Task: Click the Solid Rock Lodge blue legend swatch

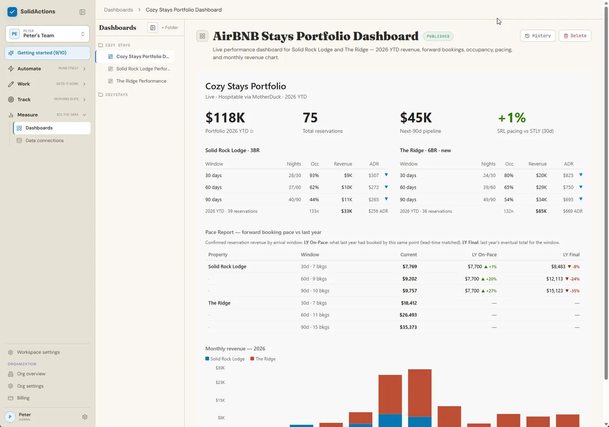Action: 207,359
